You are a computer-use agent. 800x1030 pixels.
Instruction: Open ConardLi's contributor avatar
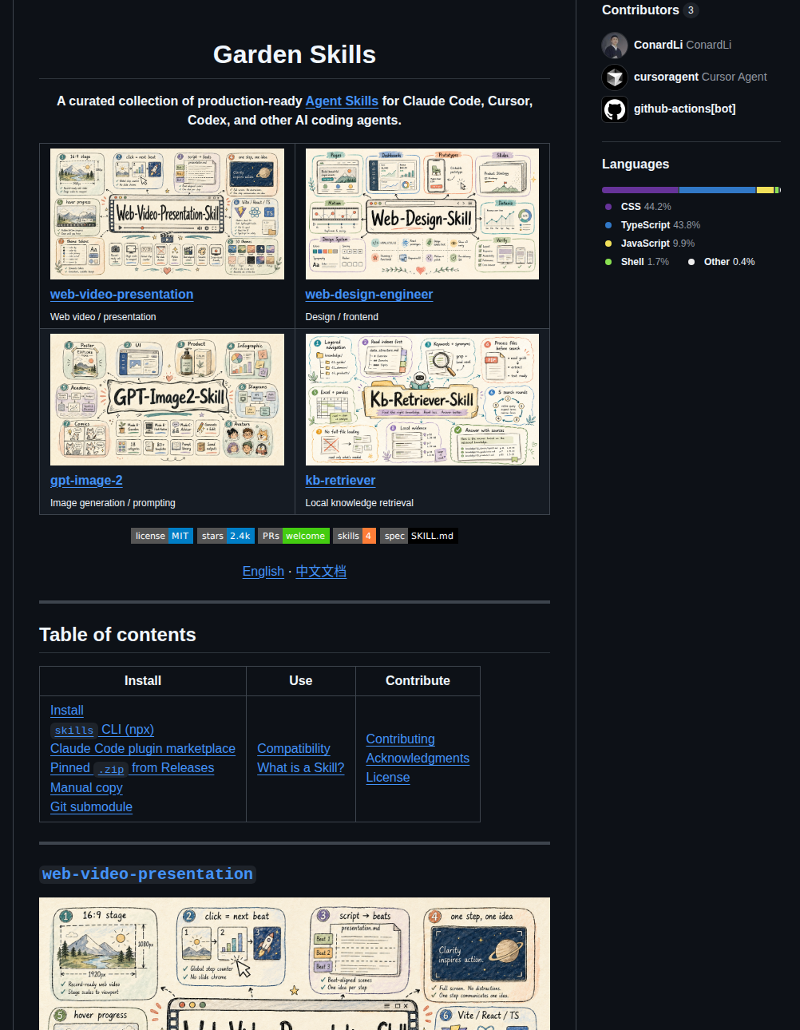615,46
